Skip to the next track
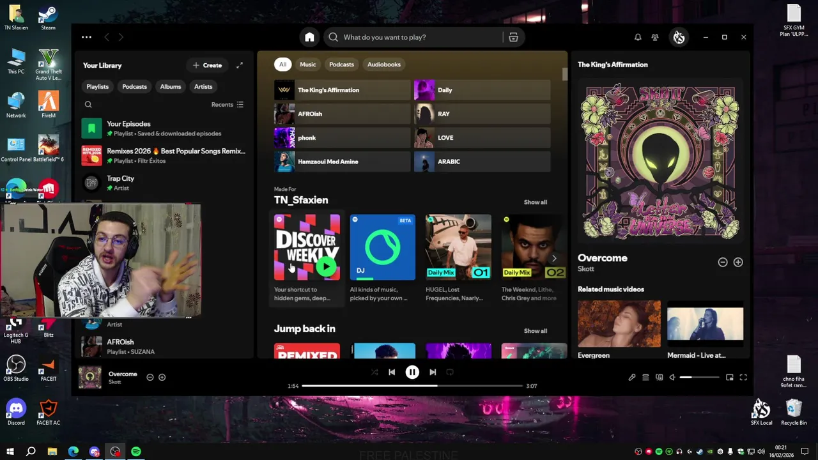This screenshot has height=460, width=818. (433, 372)
